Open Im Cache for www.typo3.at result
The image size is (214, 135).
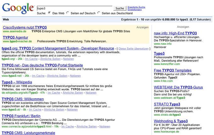click(35, 110)
